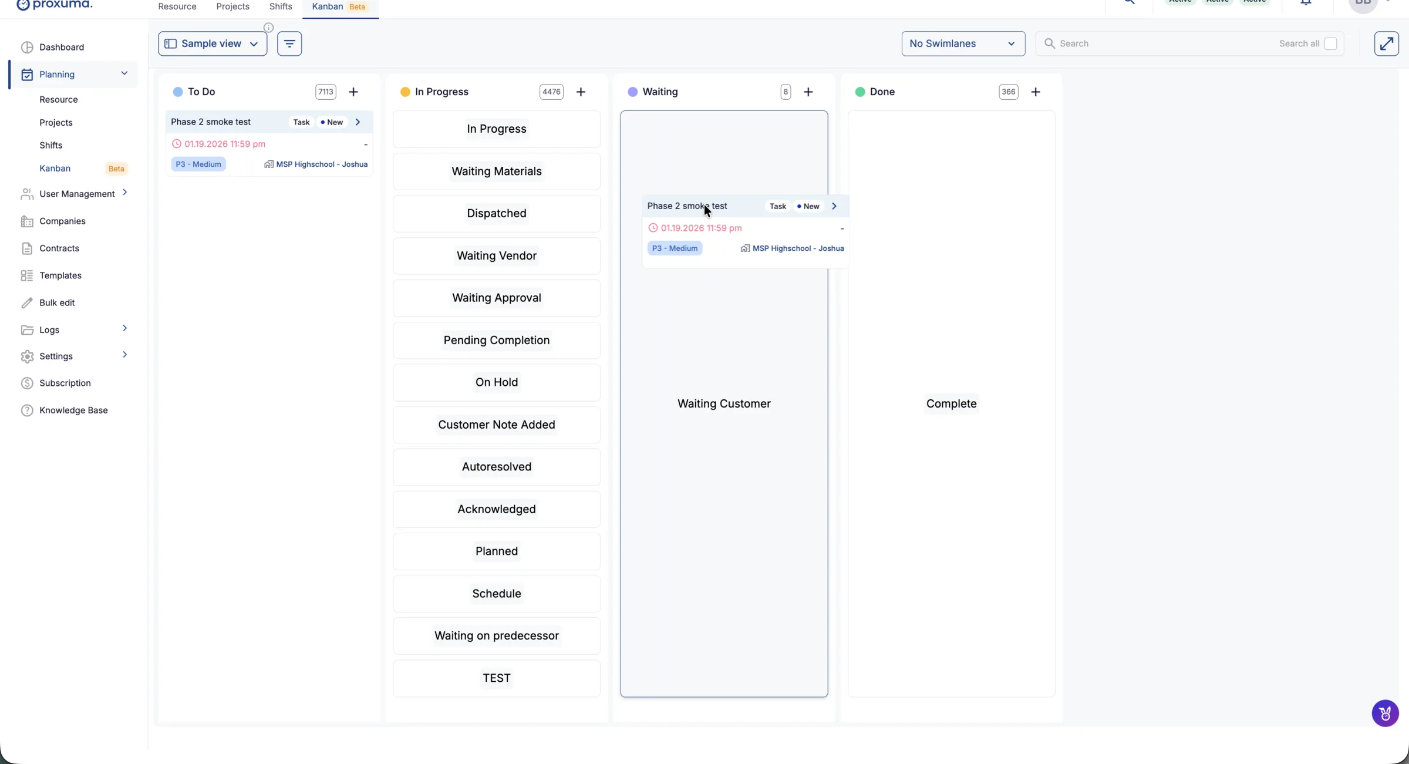1409x764 pixels.
Task: Click the Done count badge 366
Action: [x=1008, y=92]
